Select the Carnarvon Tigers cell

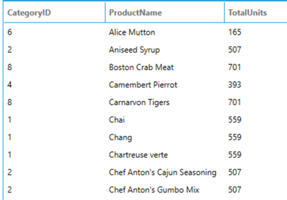pos(139,102)
